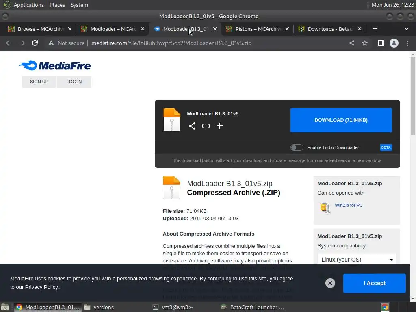Go back to previous page
Screen dimensions: 416x312
click(x=9, y=43)
